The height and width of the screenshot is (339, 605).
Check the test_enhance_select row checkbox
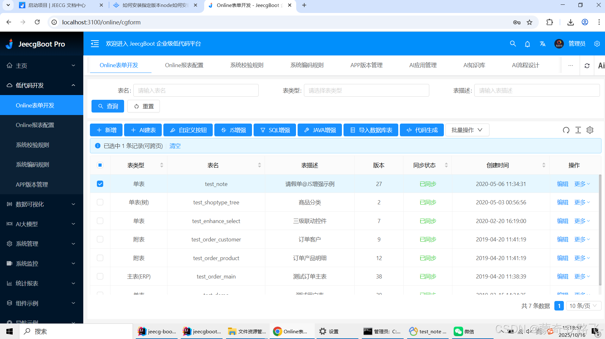click(100, 221)
